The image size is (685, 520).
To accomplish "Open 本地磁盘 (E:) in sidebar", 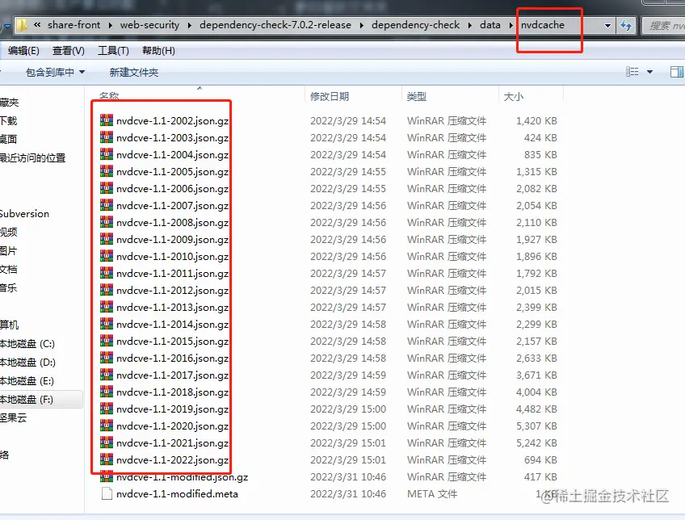I will tap(27, 381).
